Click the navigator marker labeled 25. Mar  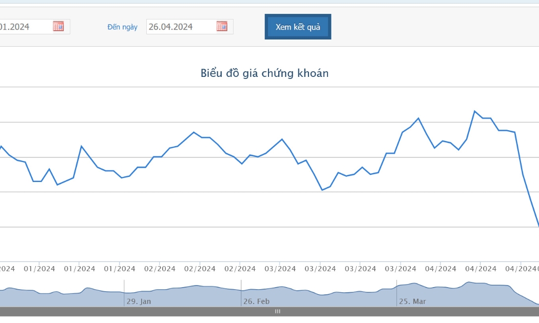pyautogui.click(x=412, y=301)
